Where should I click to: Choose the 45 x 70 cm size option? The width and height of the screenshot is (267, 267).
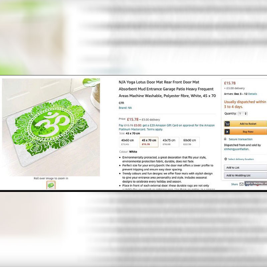(149, 142)
